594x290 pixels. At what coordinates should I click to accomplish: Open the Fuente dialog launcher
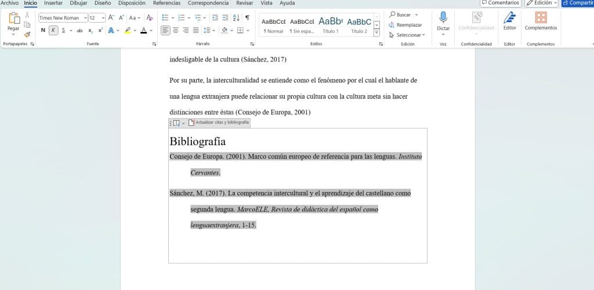tap(154, 44)
